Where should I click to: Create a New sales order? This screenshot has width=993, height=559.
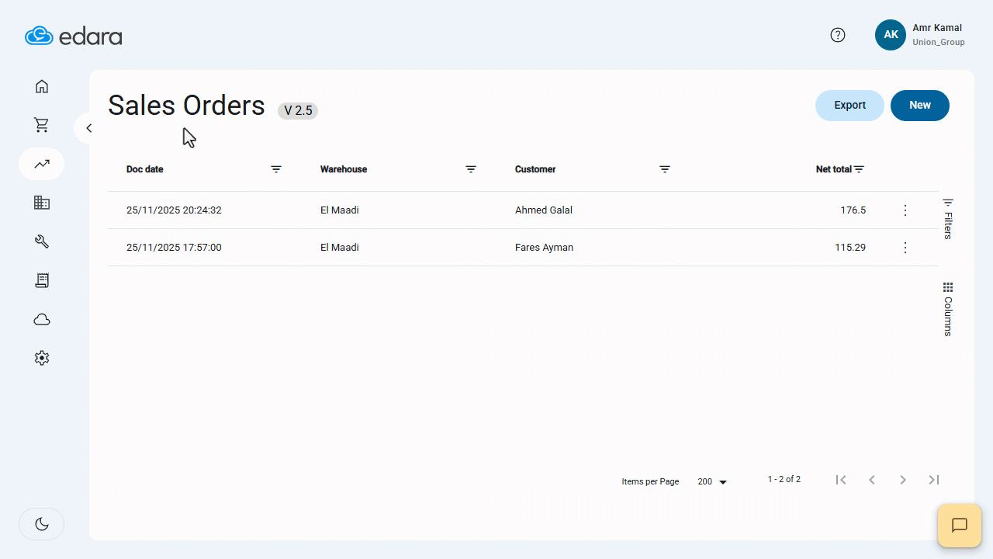(920, 106)
